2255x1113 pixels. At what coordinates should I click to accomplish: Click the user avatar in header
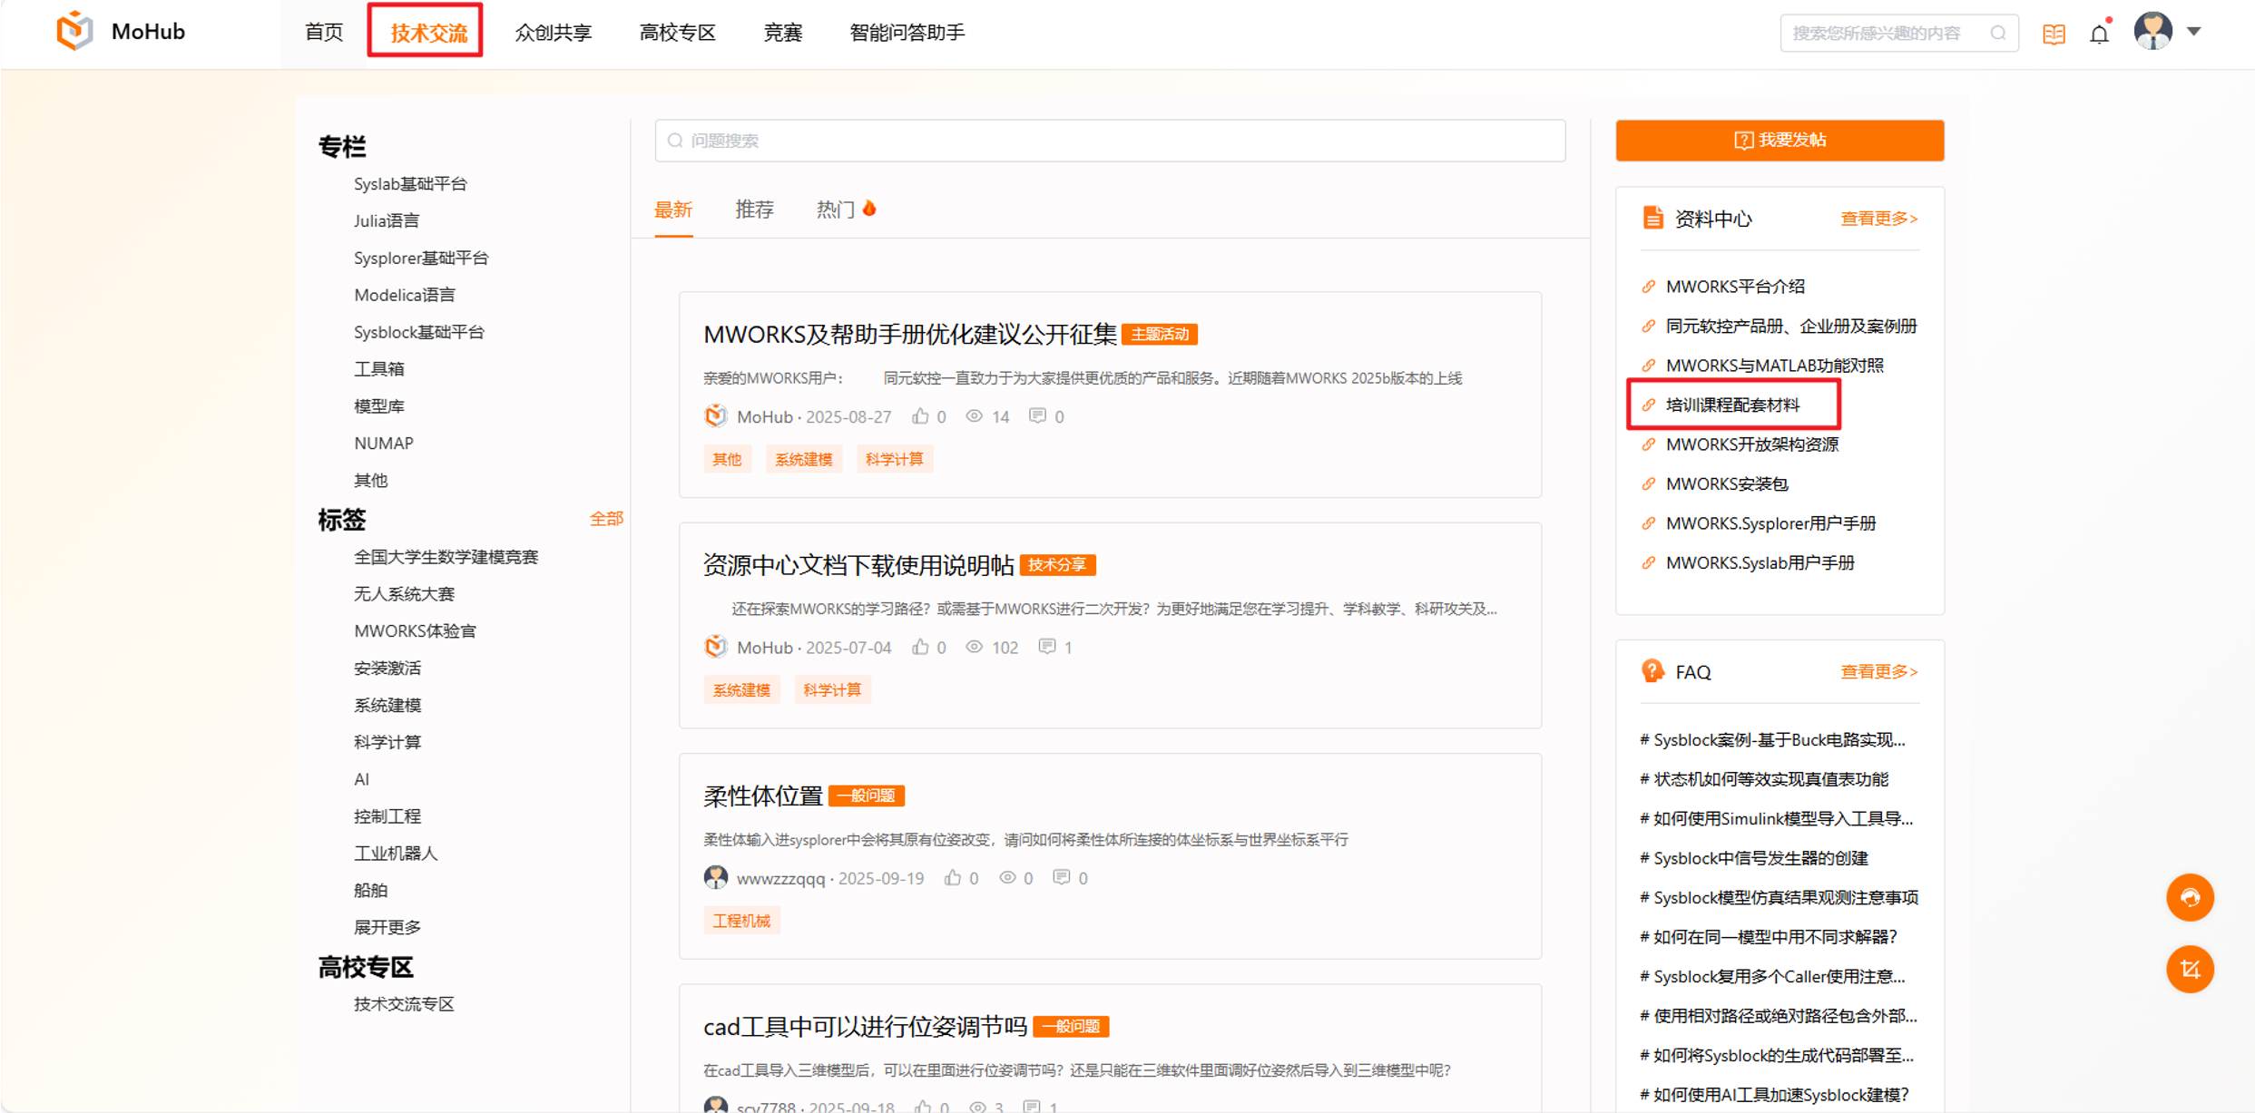tap(2152, 32)
